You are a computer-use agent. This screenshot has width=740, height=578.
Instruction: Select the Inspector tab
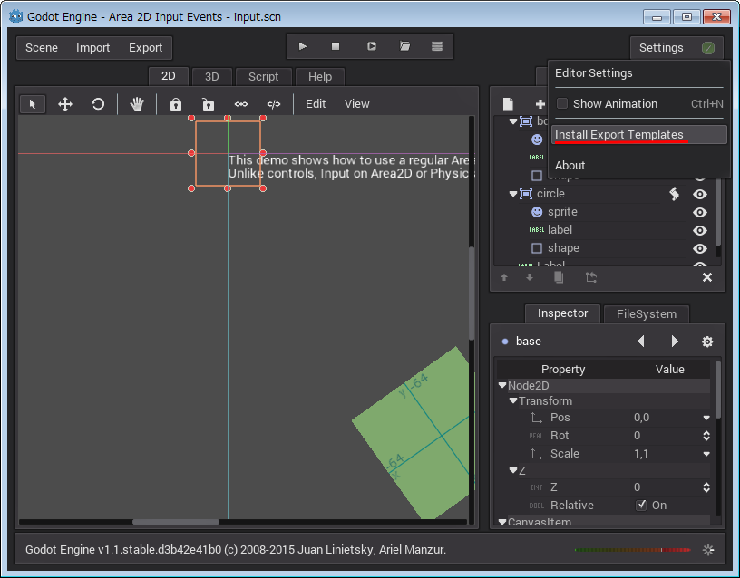coord(562,313)
